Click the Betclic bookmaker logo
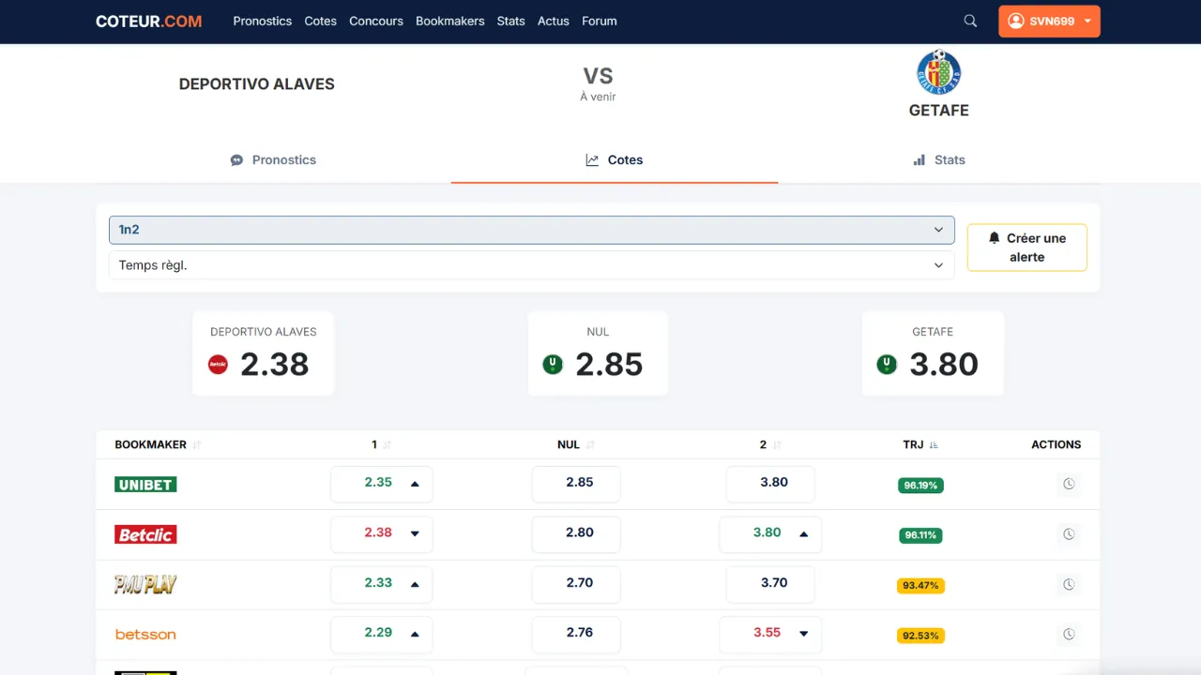 [x=145, y=534]
